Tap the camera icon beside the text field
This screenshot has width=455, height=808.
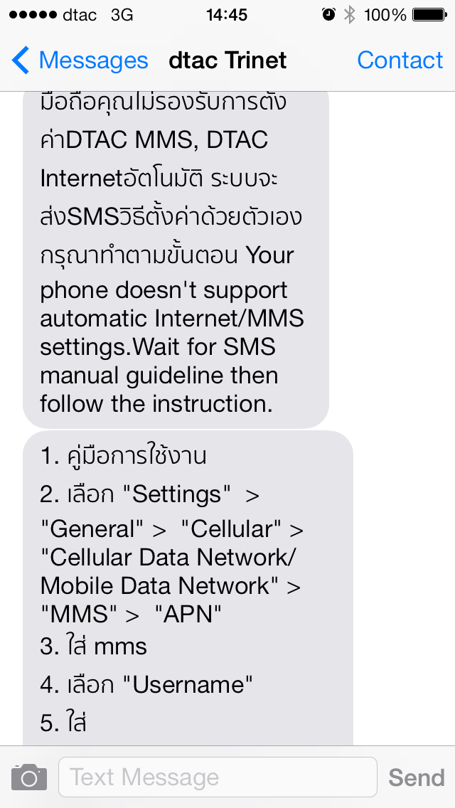pos(29,777)
